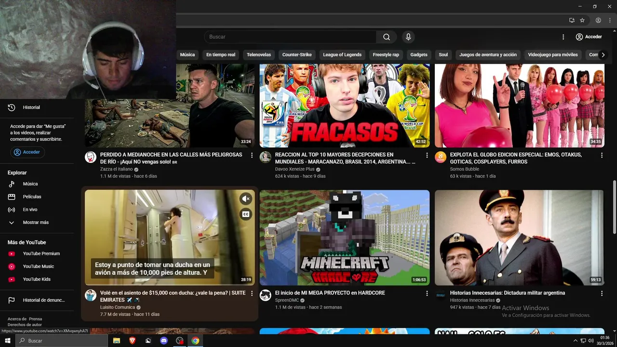Show hidden system tray icons
This screenshot has height=347, width=617.
[575, 341]
